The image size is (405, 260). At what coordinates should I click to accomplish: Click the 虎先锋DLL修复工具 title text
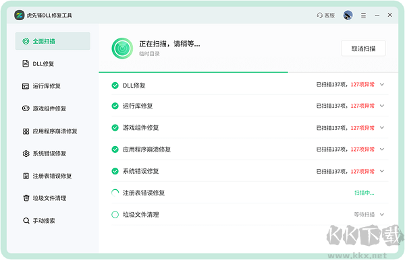coord(49,15)
